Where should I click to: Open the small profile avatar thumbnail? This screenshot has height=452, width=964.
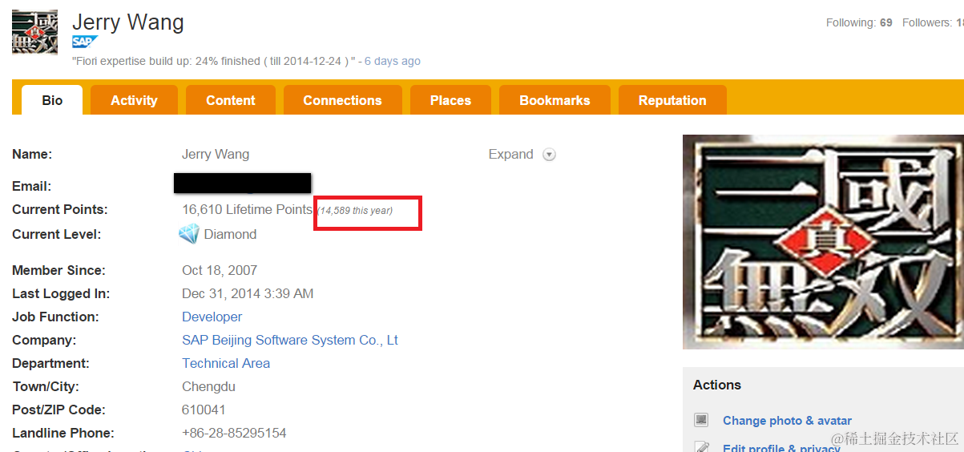click(x=34, y=32)
